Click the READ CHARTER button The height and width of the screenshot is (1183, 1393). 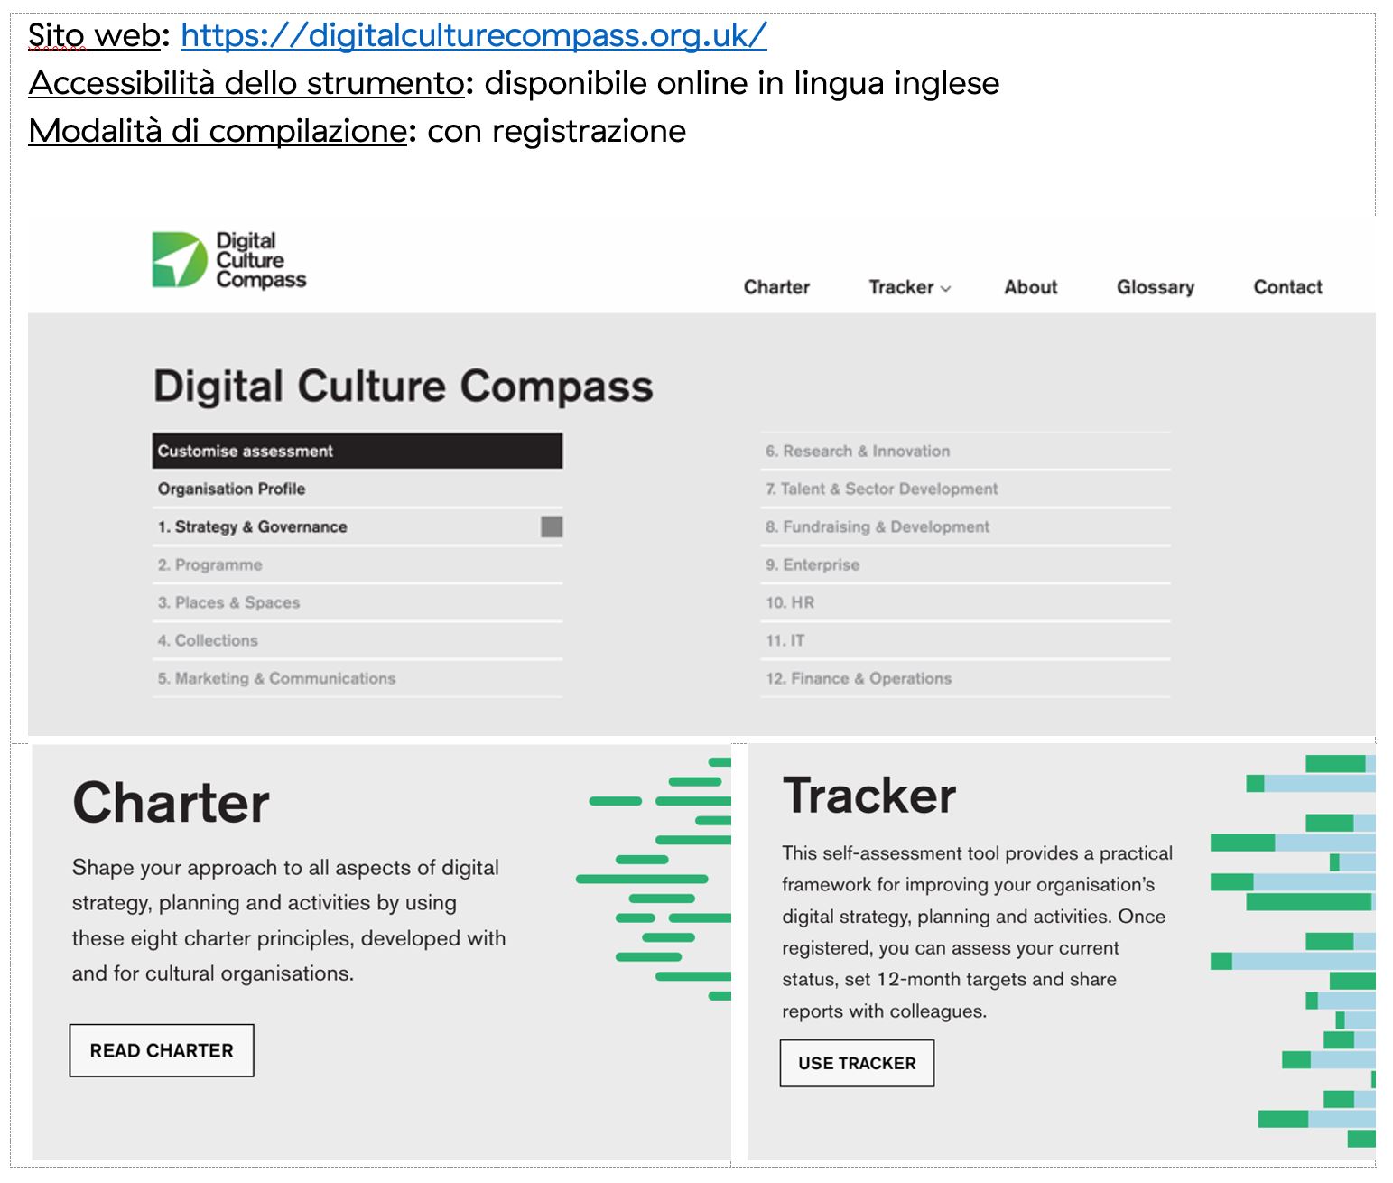click(162, 1050)
